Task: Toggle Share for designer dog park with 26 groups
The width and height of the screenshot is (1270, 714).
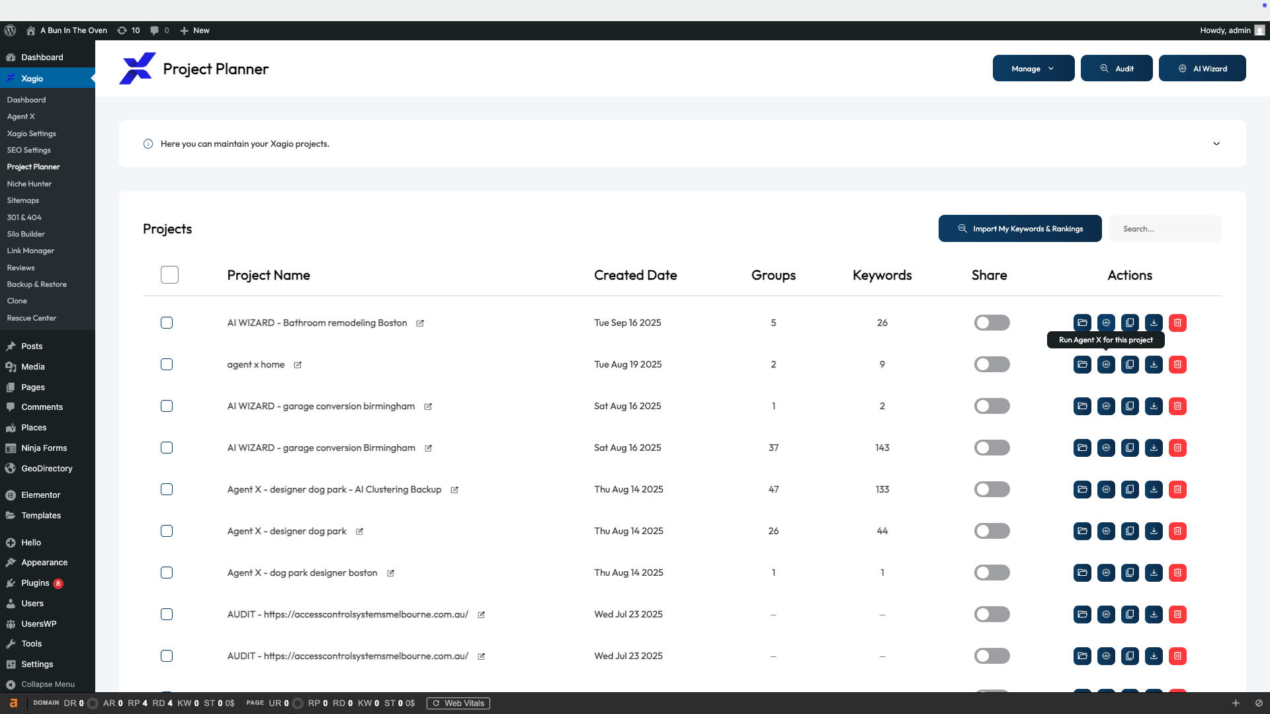Action: pos(992,531)
